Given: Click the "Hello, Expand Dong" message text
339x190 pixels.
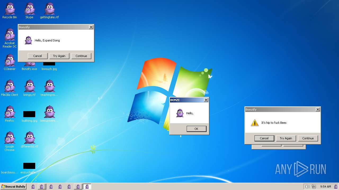Looking at the screenshot, I should [x=47, y=40].
